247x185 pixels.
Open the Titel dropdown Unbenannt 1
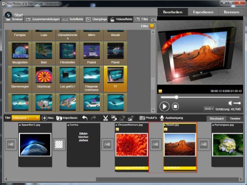[26, 118]
